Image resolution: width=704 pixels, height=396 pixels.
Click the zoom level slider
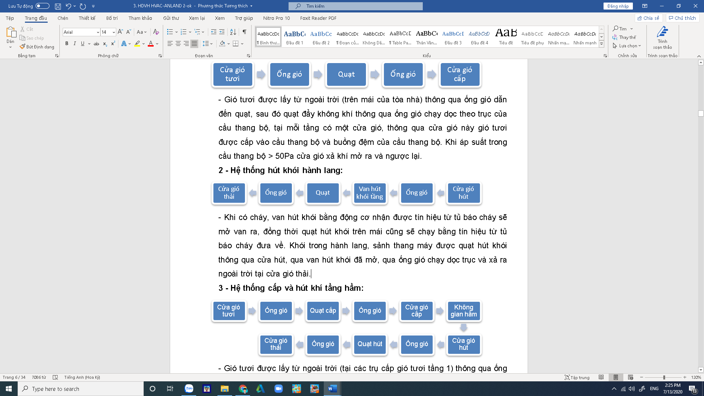point(664,377)
